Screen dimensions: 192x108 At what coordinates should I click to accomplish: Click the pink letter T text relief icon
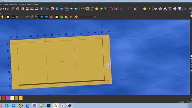pos(170,9)
